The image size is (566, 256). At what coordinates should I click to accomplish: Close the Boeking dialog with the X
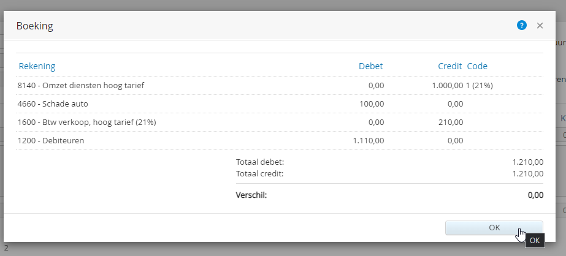click(x=540, y=26)
